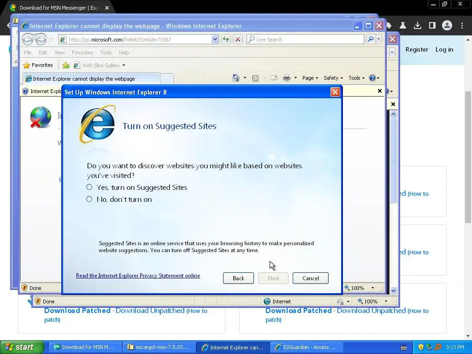Open the Edit menu in IE
This screenshot has height=354, width=472.
(43, 53)
